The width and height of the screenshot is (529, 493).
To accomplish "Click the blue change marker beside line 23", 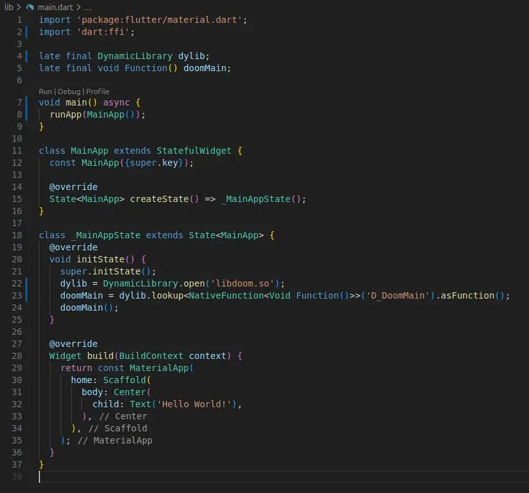I will [27, 295].
